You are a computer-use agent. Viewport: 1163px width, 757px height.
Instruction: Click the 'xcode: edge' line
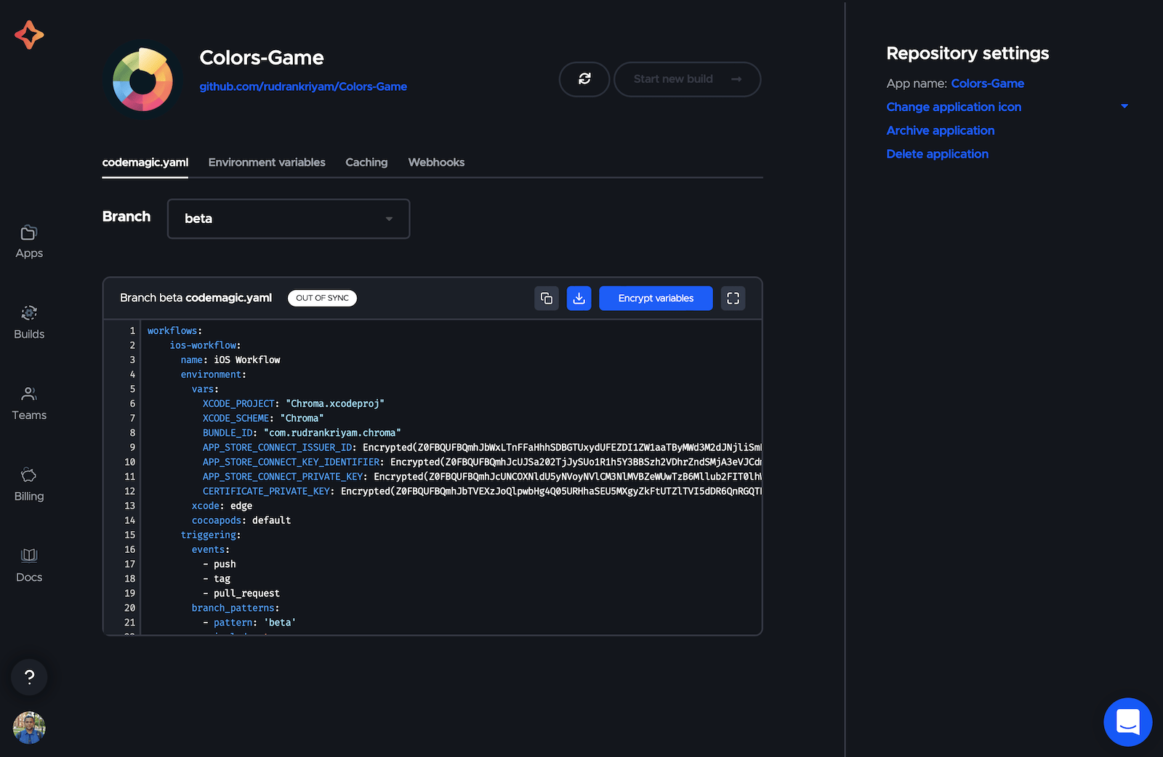[222, 506]
